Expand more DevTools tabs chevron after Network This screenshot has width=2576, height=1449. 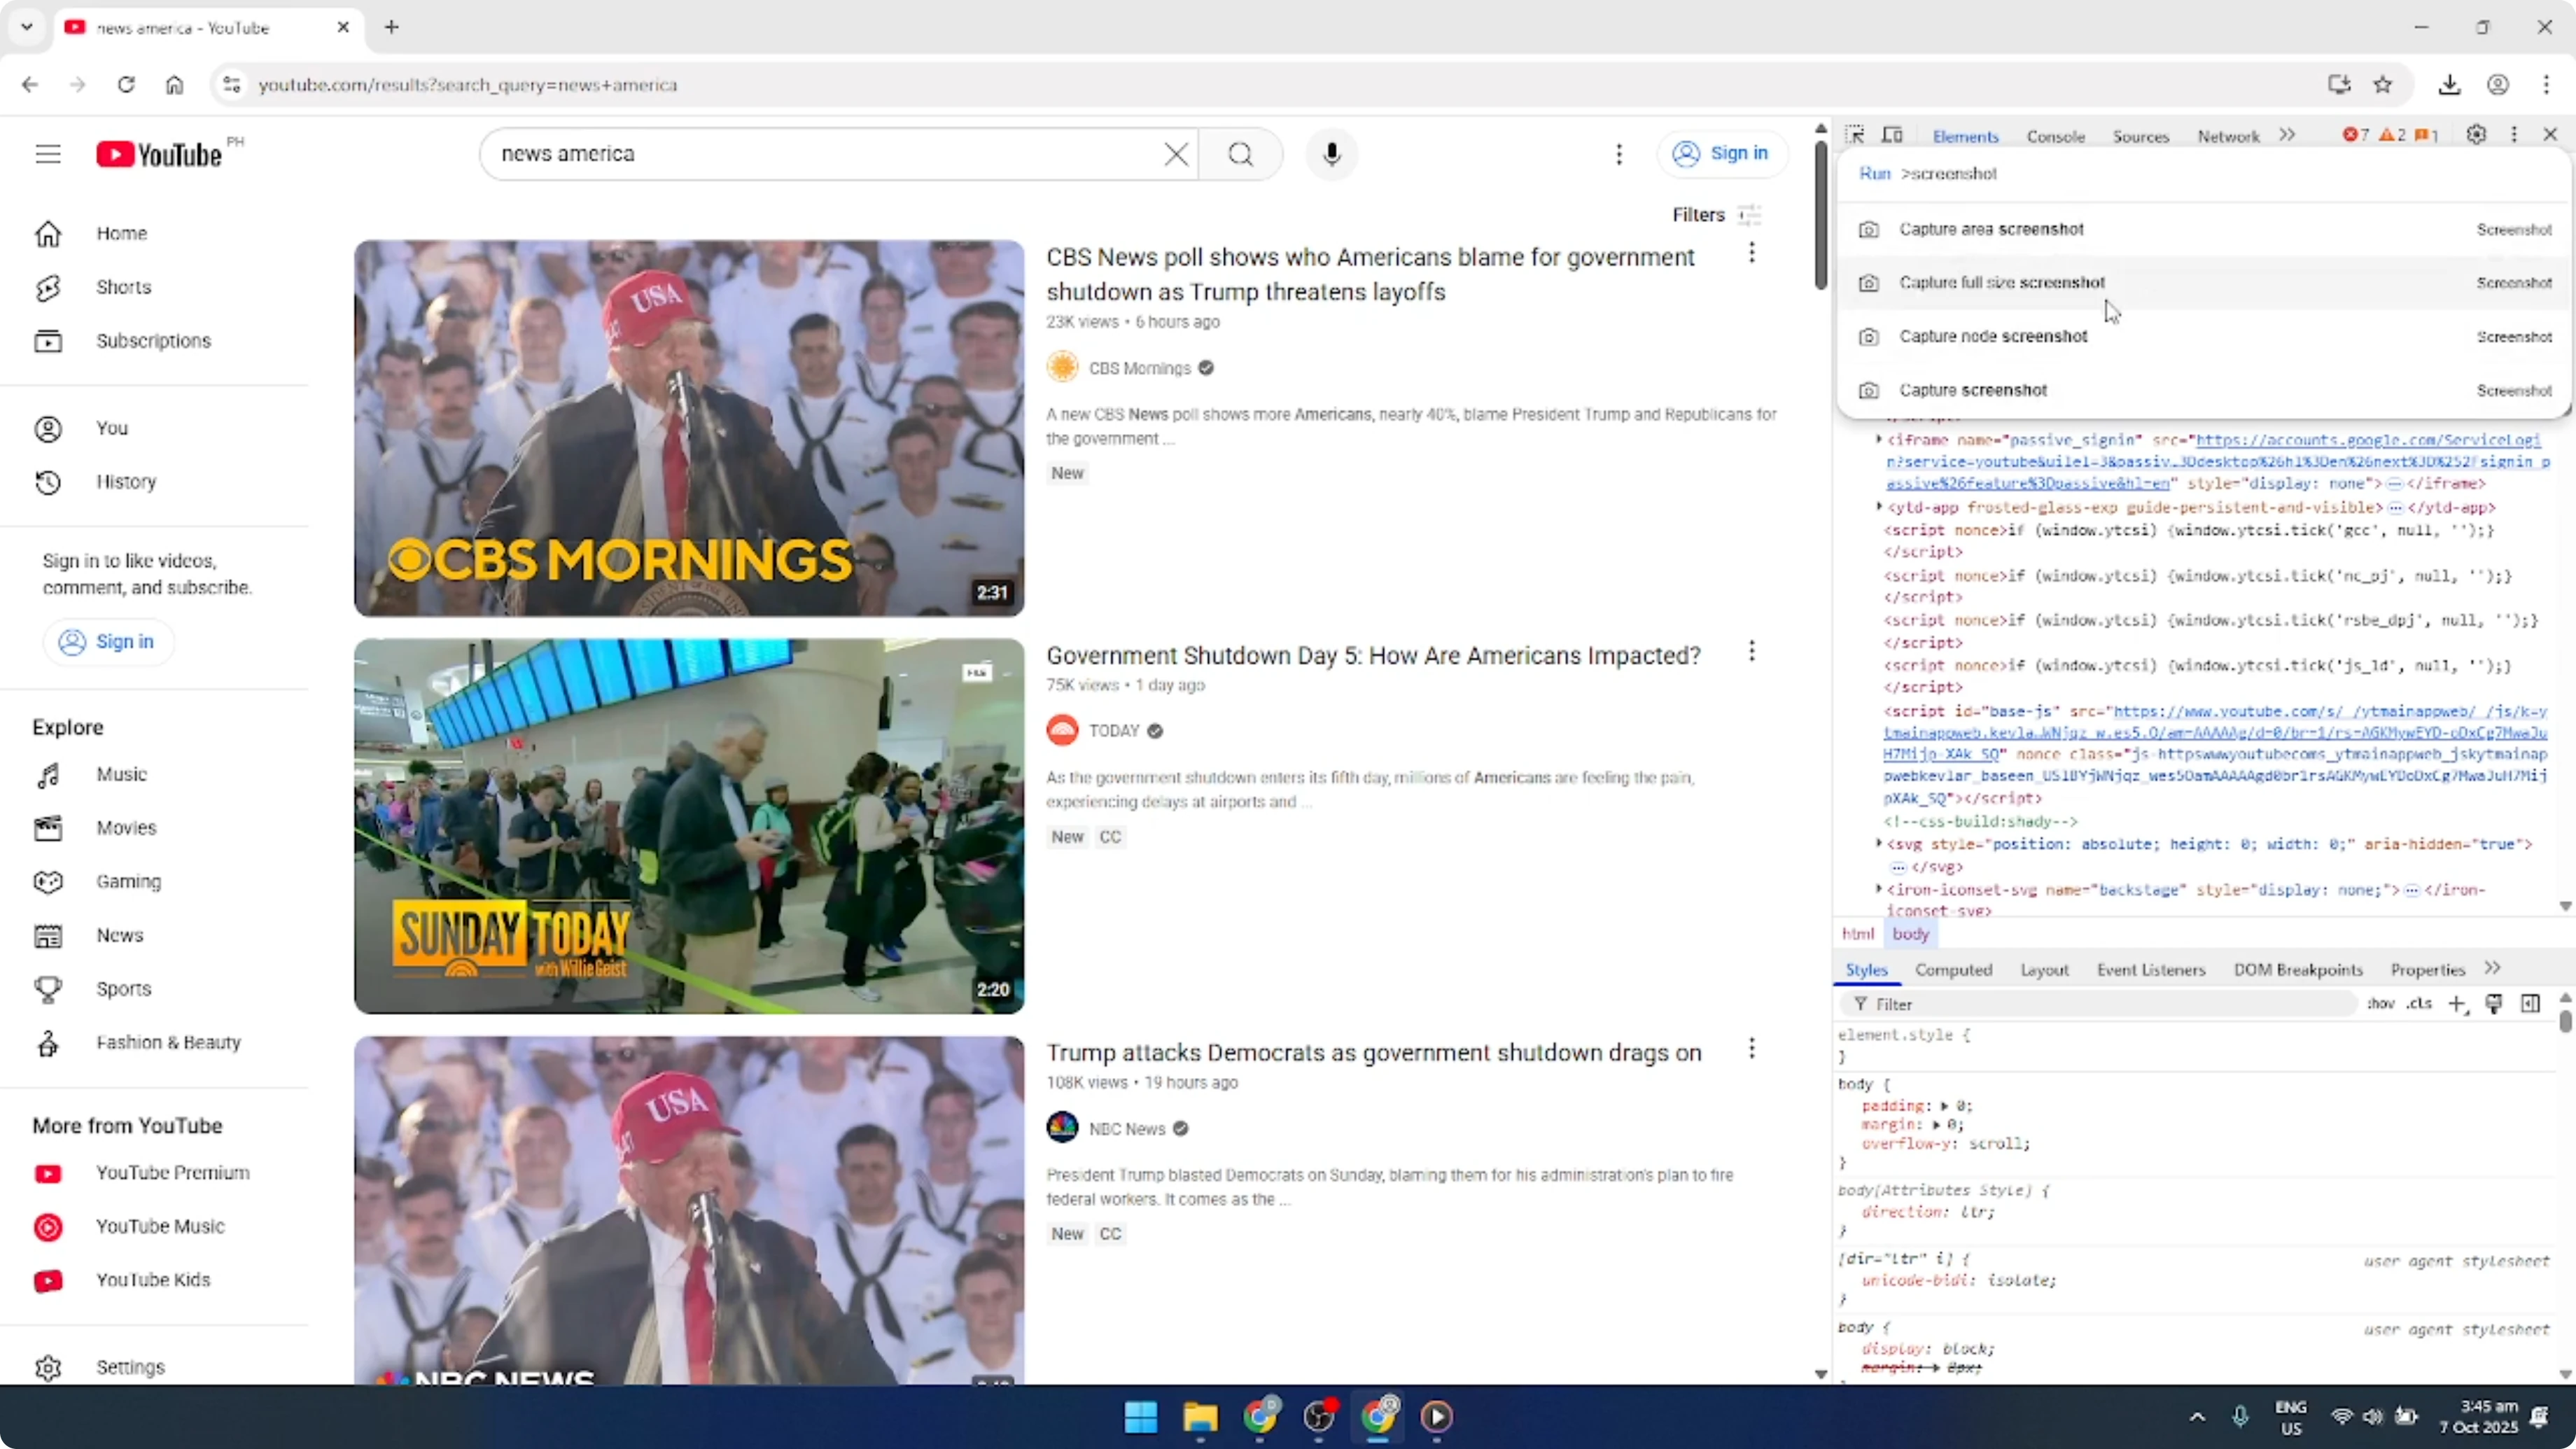[2287, 135]
